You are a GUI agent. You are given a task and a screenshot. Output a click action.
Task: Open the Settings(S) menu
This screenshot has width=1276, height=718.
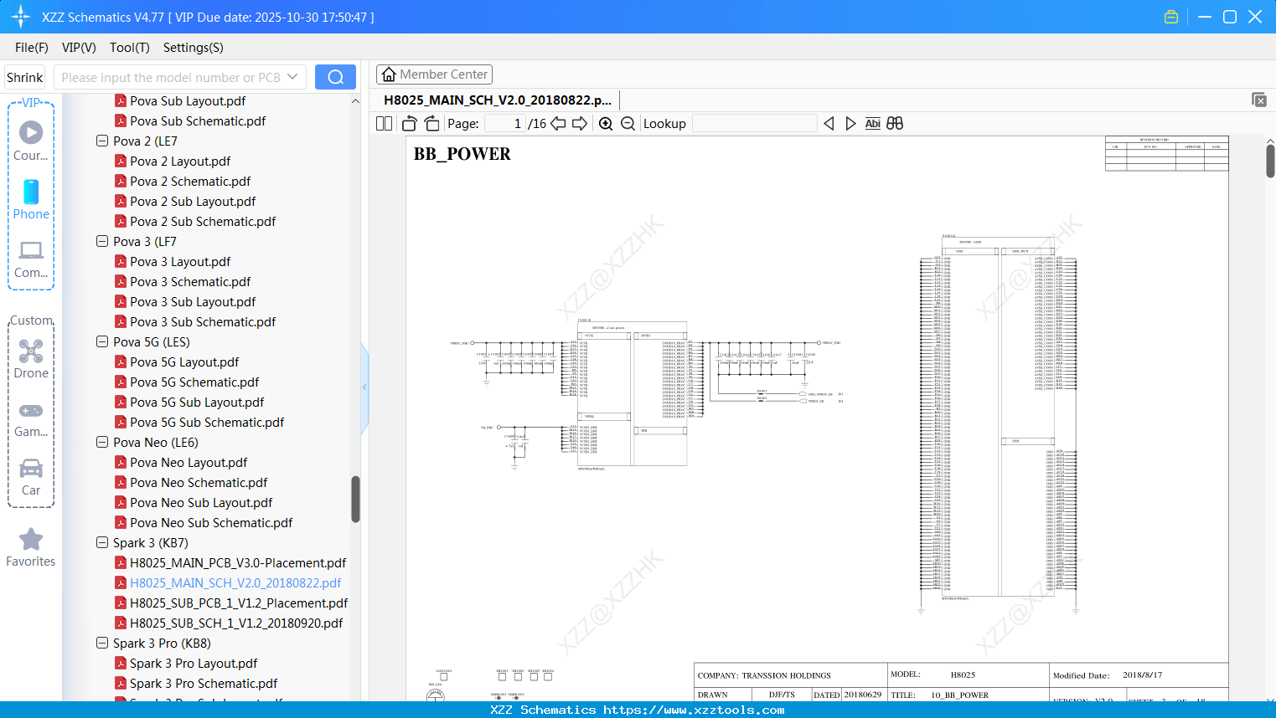[194, 48]
